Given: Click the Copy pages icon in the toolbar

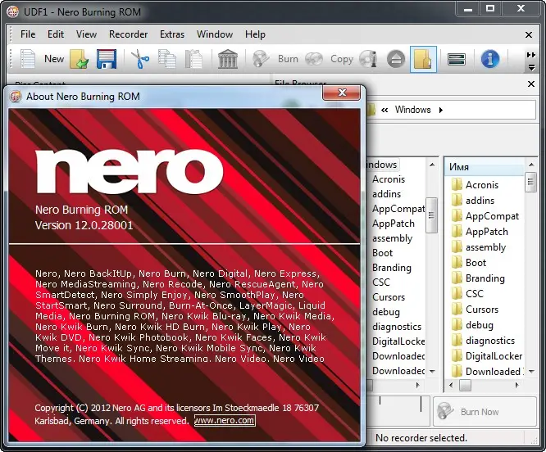Looking at the screenshot, I should click(167, 59).
